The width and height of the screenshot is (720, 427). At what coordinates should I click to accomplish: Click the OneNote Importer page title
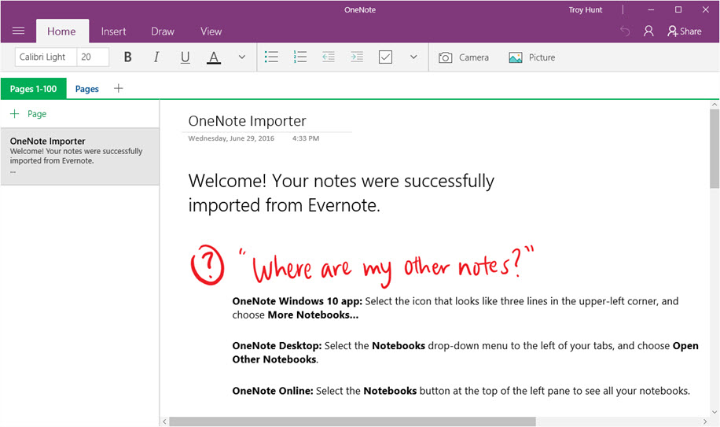(247, 121)
